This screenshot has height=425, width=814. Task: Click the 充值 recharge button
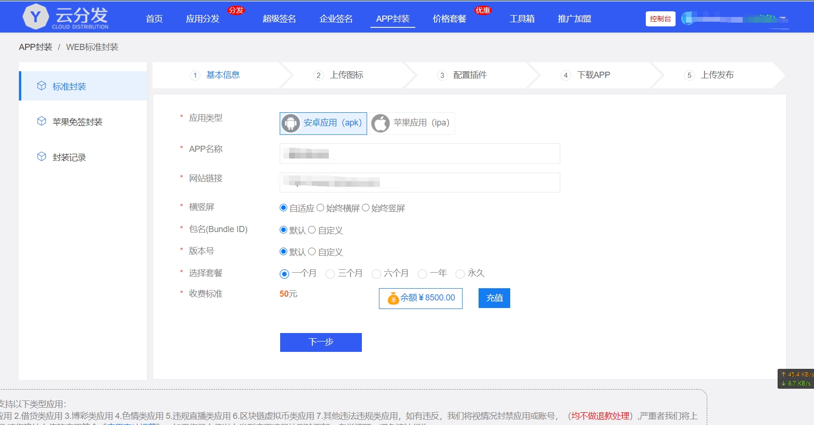[x=494, y=298]
